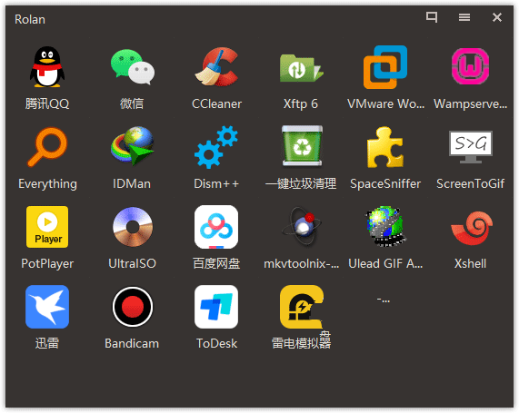Launch Dism++ blue gears icon
Image resolution: width=519 pixels, height=413 pixels.
coord(216,147)
